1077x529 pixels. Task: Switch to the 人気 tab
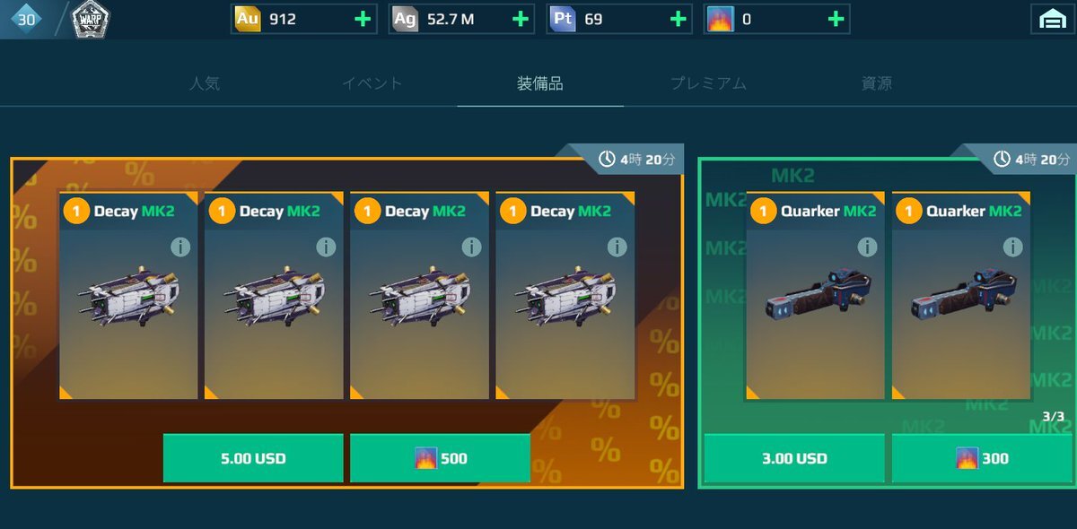(205, 83)
